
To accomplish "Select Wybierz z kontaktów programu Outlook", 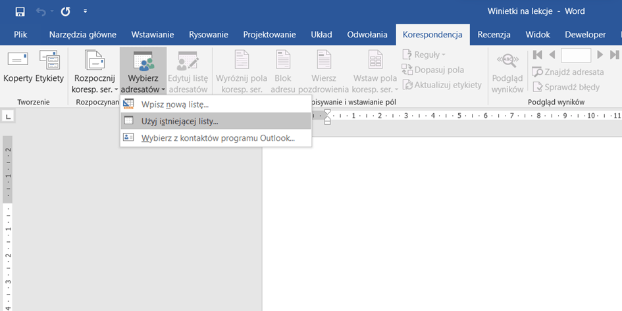I will coord(217,137).
